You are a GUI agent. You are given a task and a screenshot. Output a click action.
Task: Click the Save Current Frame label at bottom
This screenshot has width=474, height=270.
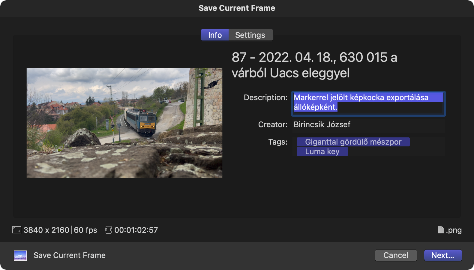[70, 255]
